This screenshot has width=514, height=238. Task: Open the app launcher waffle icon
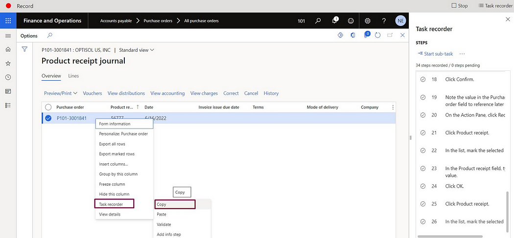[x=8, y=21]
